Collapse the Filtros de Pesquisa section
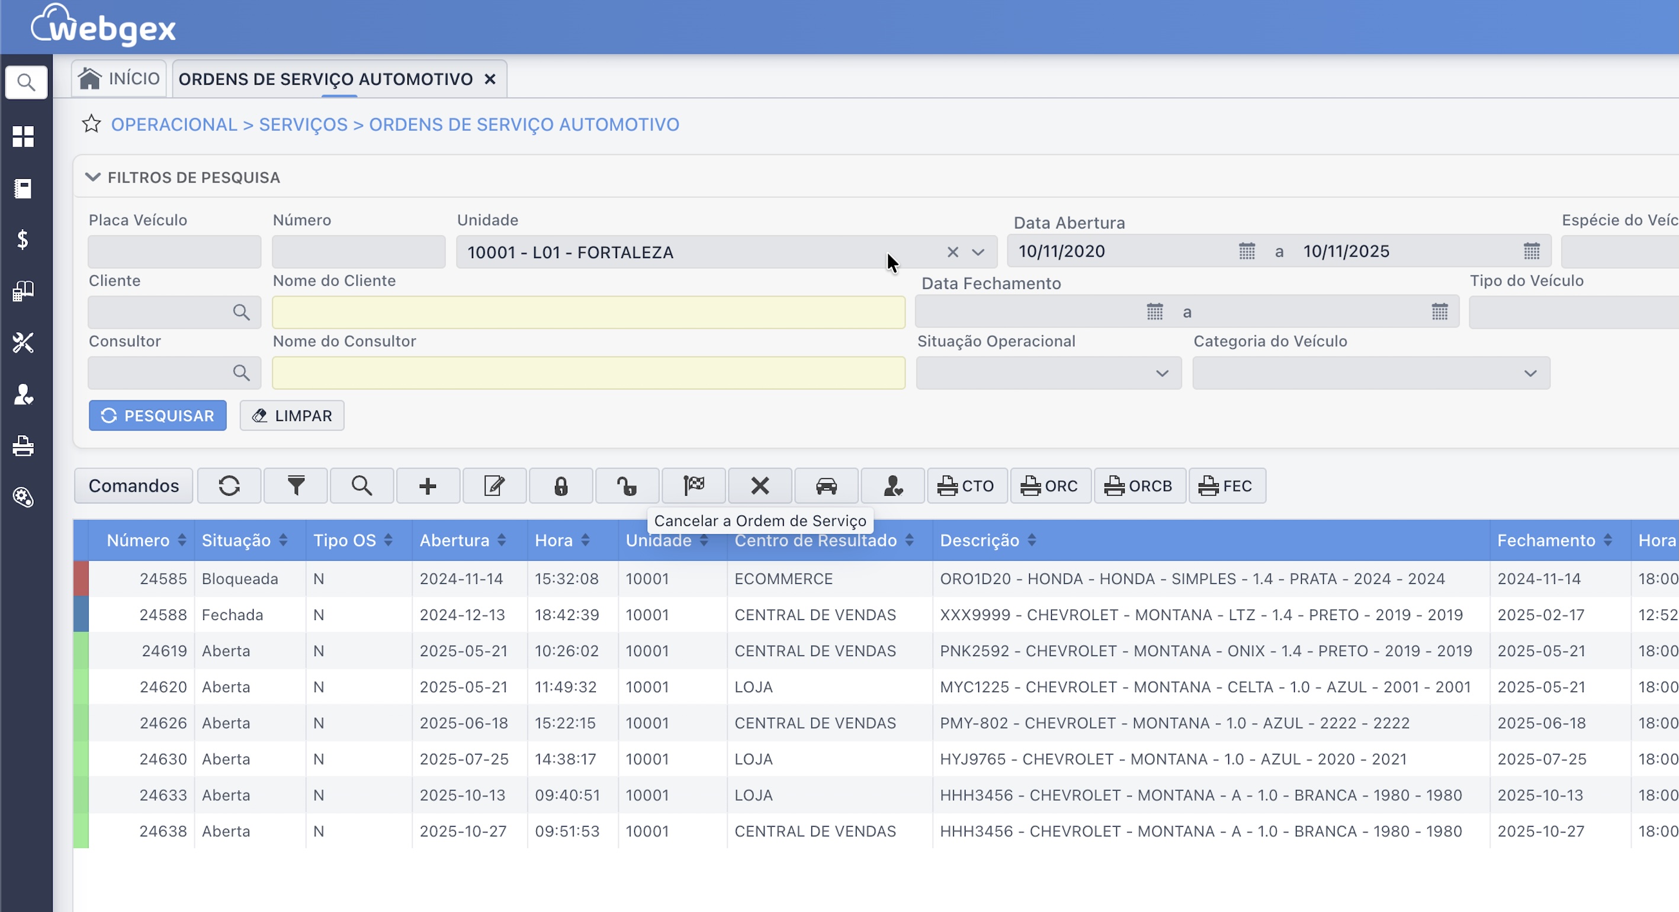Image resolution: width=1679 pixels, height=912 pixels. [x=92, y=176]
